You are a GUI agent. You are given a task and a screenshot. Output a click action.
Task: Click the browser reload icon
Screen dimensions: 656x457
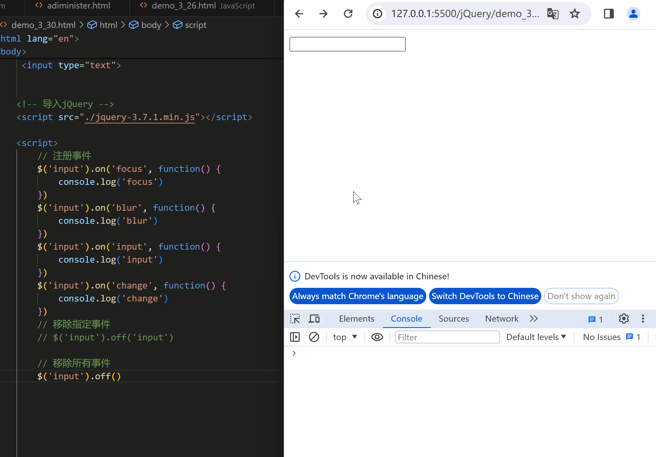pos(348,14)
